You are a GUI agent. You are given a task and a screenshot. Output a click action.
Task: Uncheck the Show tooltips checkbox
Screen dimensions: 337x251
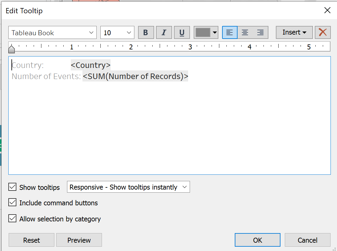pyautogui.click(x=12, y=187)
